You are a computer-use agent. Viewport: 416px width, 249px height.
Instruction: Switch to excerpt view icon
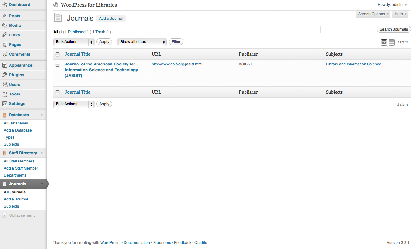[x=391, y=42]
